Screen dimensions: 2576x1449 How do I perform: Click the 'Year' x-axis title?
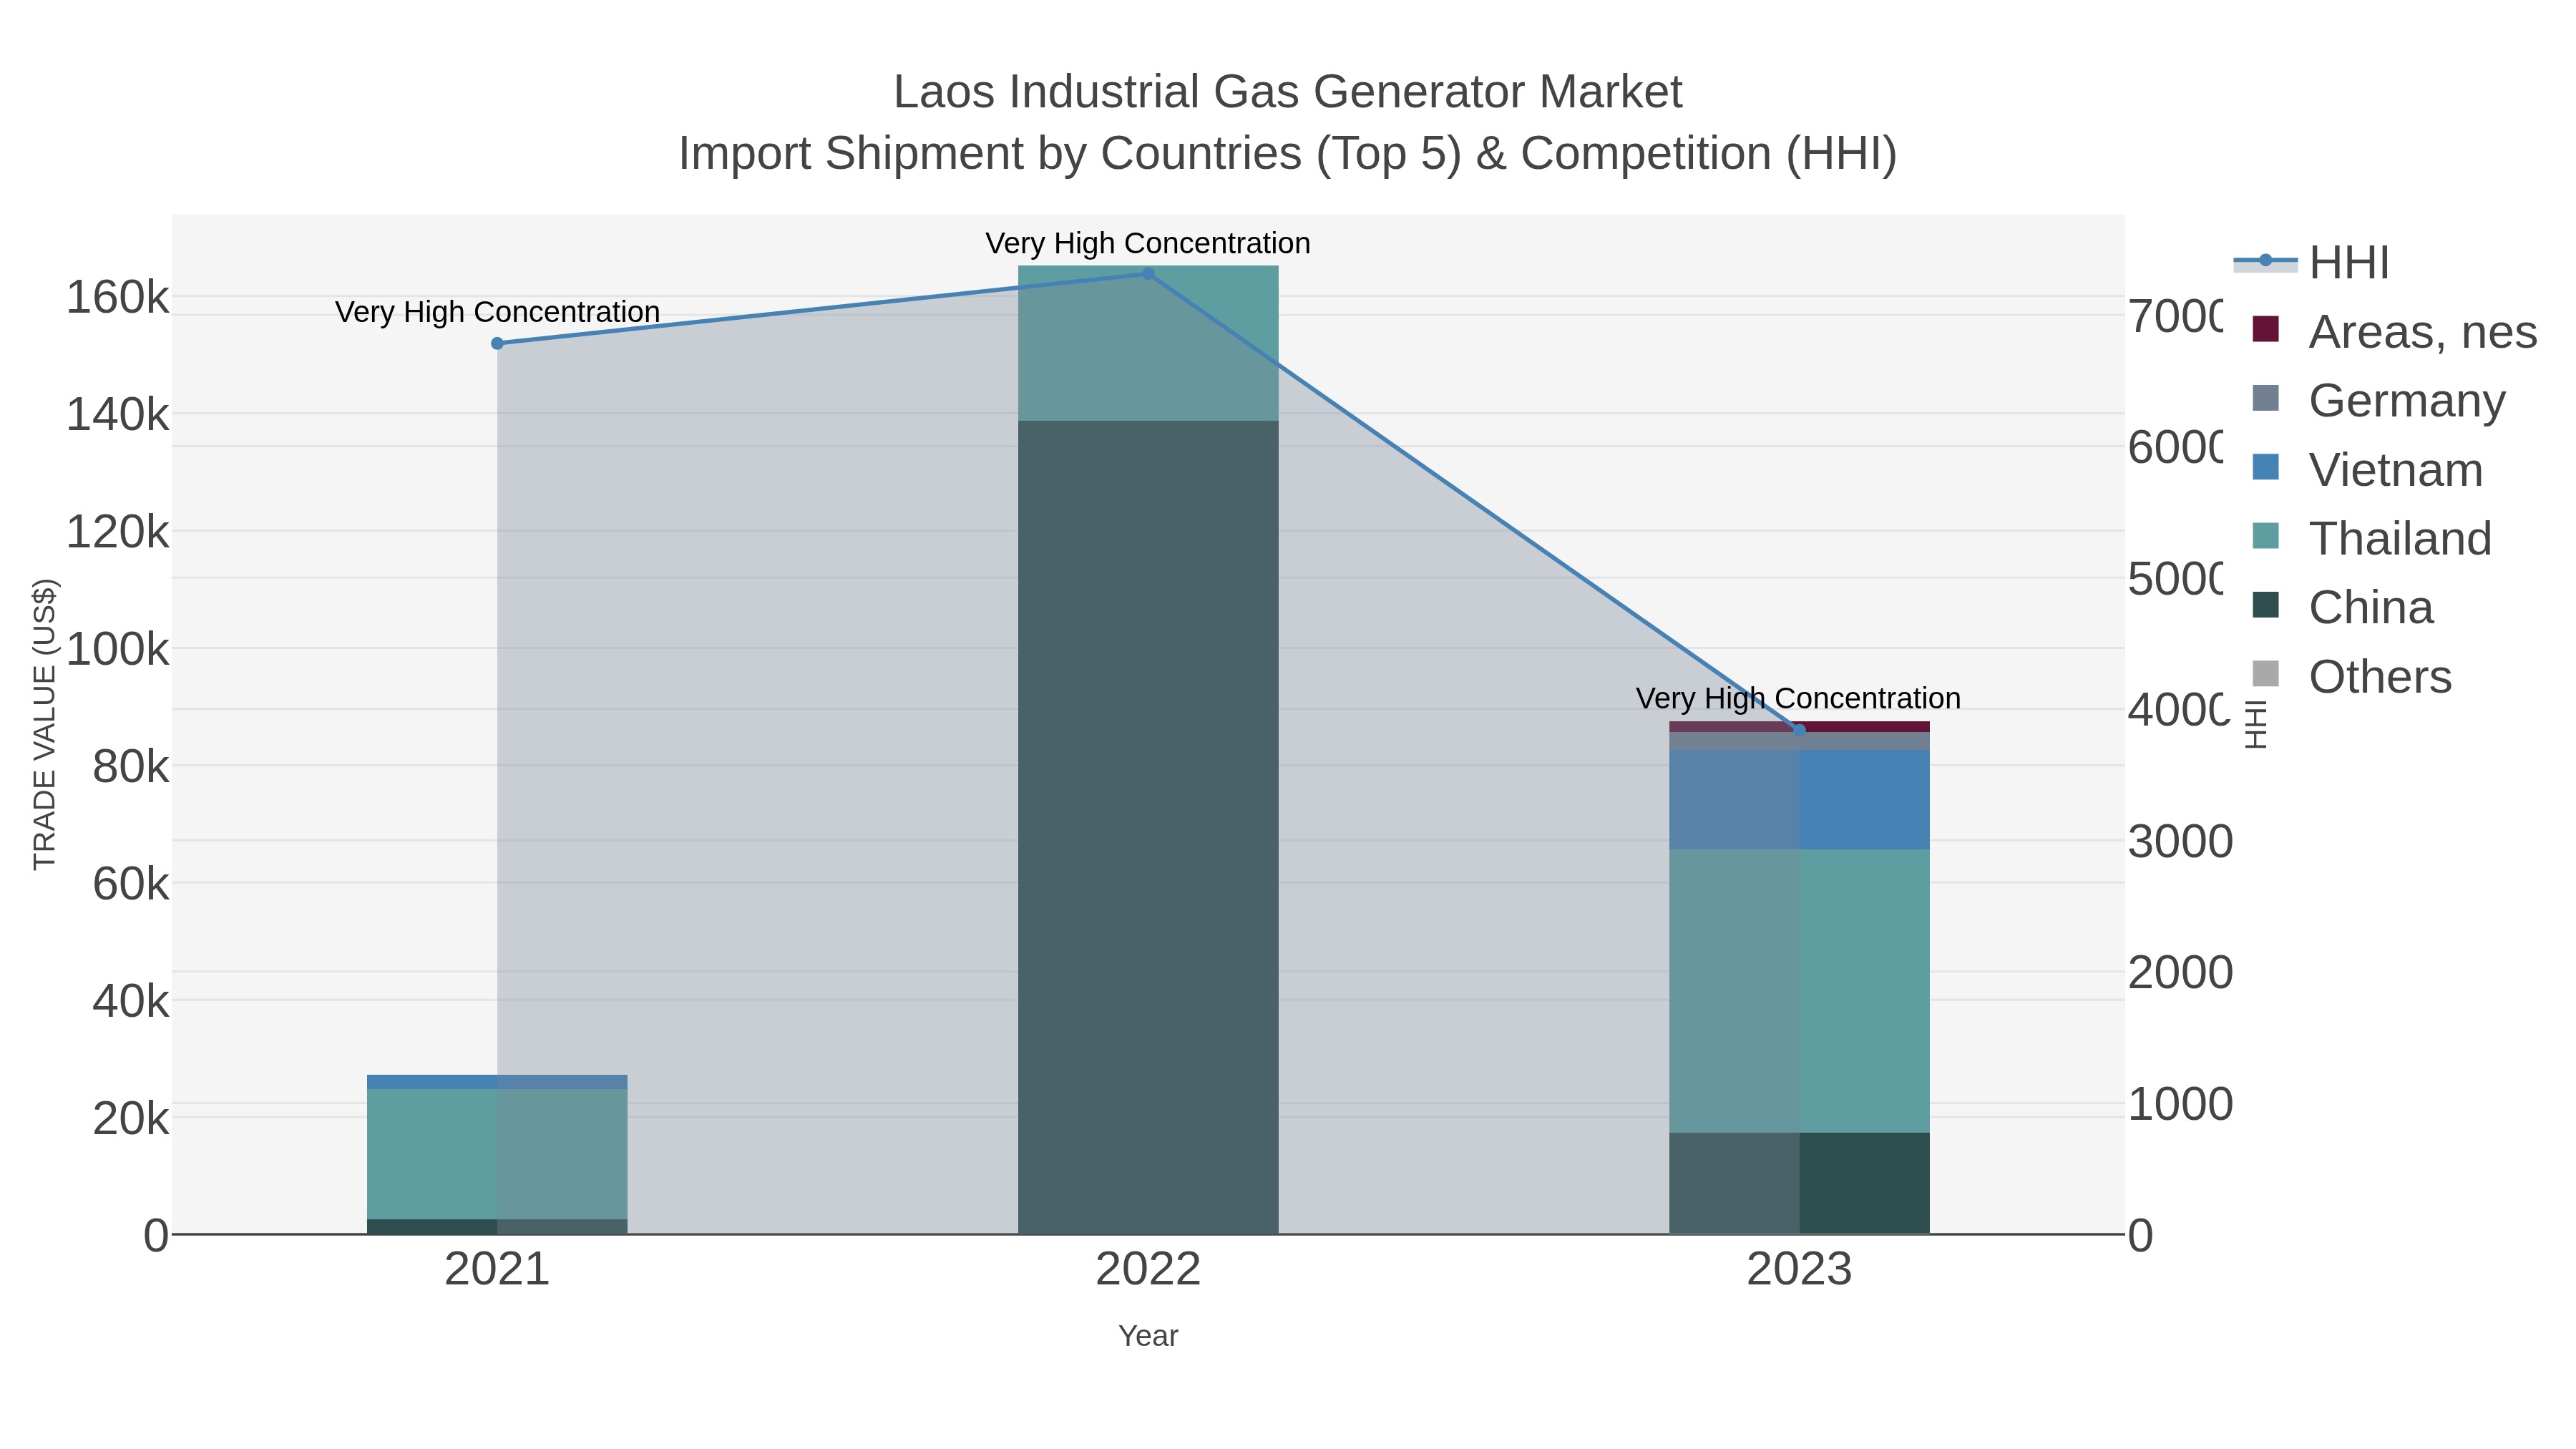[x=1148, y=1336]
